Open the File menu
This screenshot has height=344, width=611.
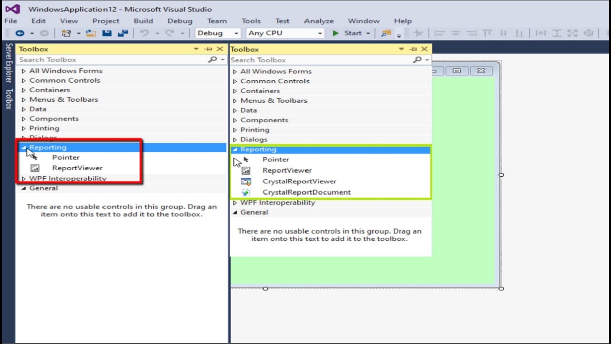click(11, 21)
